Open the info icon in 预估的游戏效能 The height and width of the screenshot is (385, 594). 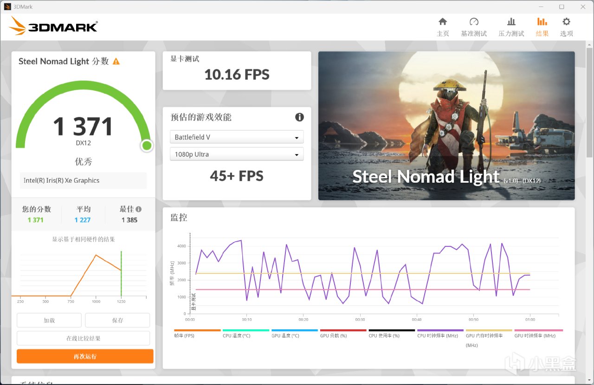coord(299,117)
